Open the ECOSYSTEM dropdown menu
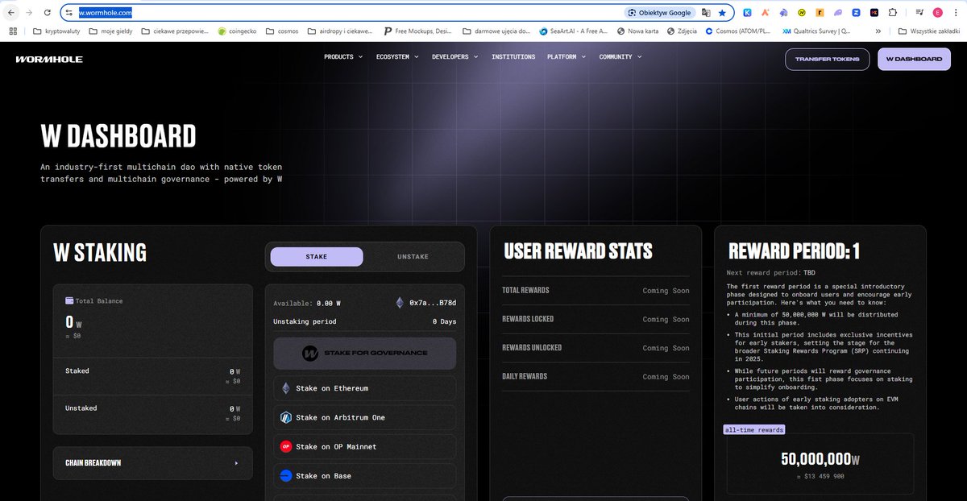Viewport: 967px width, 501px height. [398, 57]
